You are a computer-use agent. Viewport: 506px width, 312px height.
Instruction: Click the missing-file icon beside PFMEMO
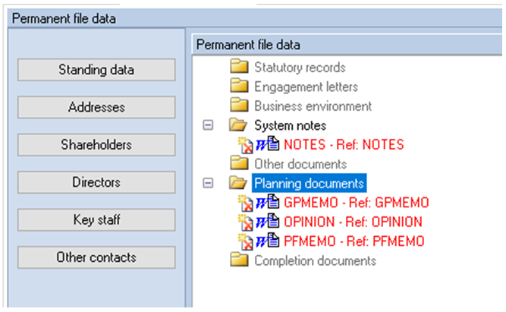[x=246, y=242]
